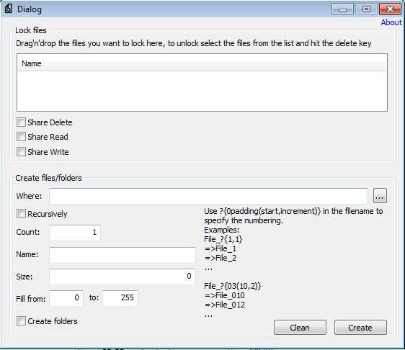
Task: Click the Fill to field showing 255
Action: (120, 298)
